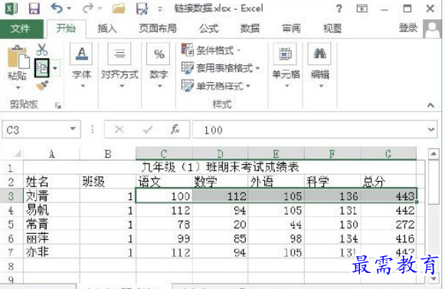Select the 总分 header cell
This screenshot has width=445, height=289.
[388, 182]
